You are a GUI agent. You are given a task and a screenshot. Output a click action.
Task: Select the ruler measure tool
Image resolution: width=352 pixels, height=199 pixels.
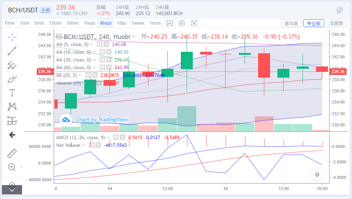click(x=12, y=153)
